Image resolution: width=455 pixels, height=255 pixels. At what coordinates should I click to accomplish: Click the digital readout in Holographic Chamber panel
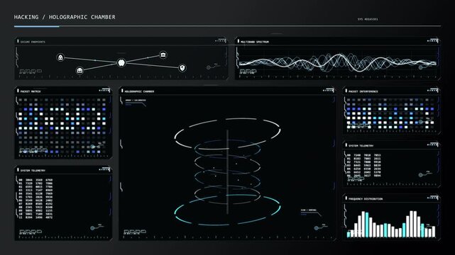coord(135,232)
